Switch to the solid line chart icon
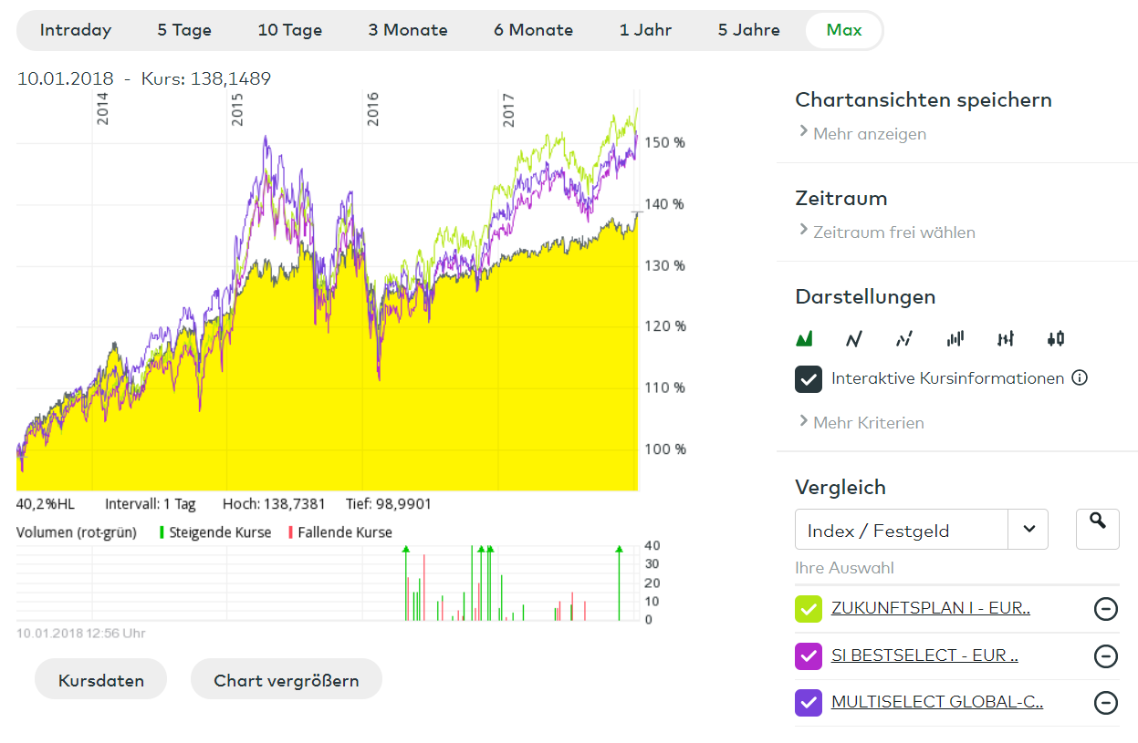This screenshot has height=743, width=1138. (x=854, y=339)
